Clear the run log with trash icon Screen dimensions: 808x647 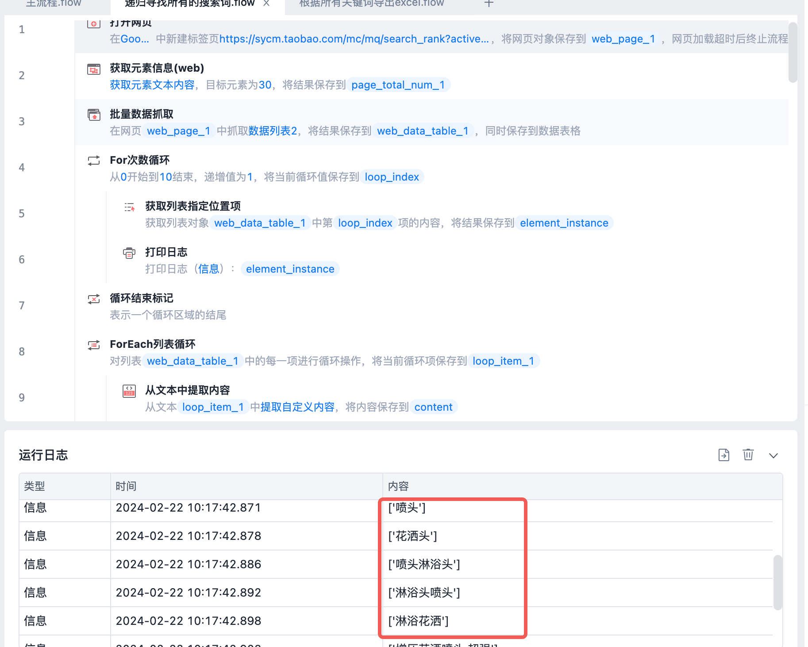pyautogui.click(x=748, y=454)
